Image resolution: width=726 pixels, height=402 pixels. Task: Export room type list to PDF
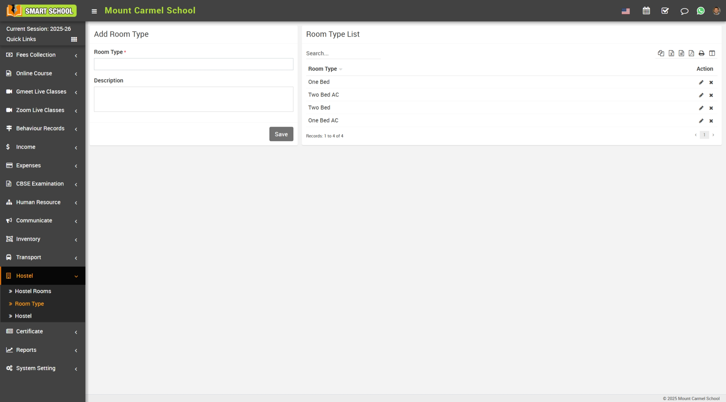click(x=691, y=53)
